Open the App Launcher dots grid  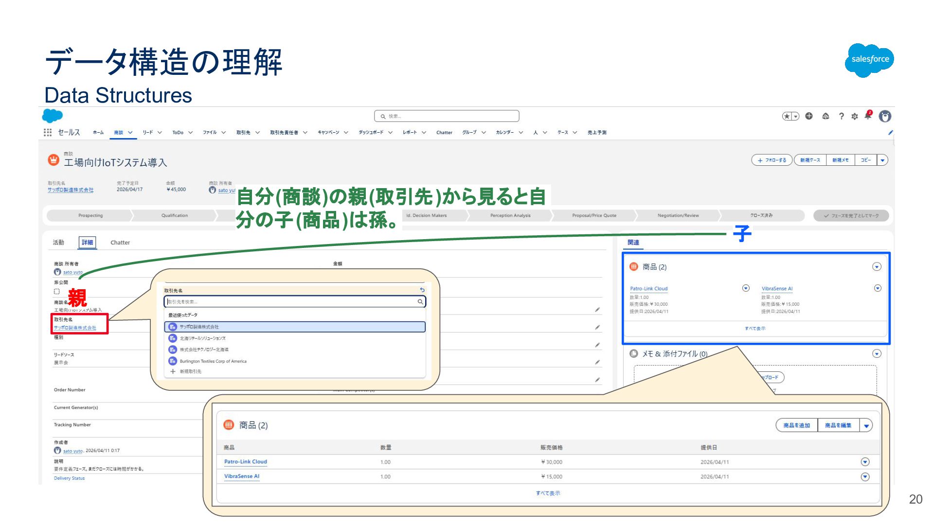(47, 132)
